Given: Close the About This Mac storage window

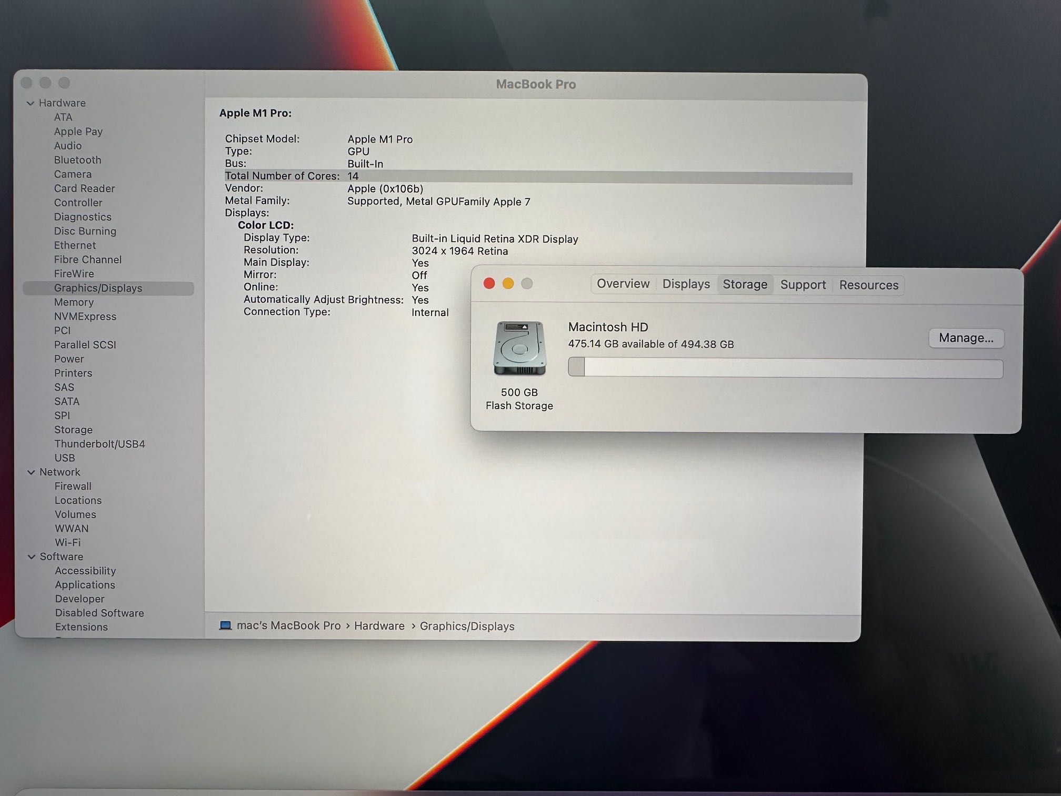Looking at the screenshot, I should [489, 283].
